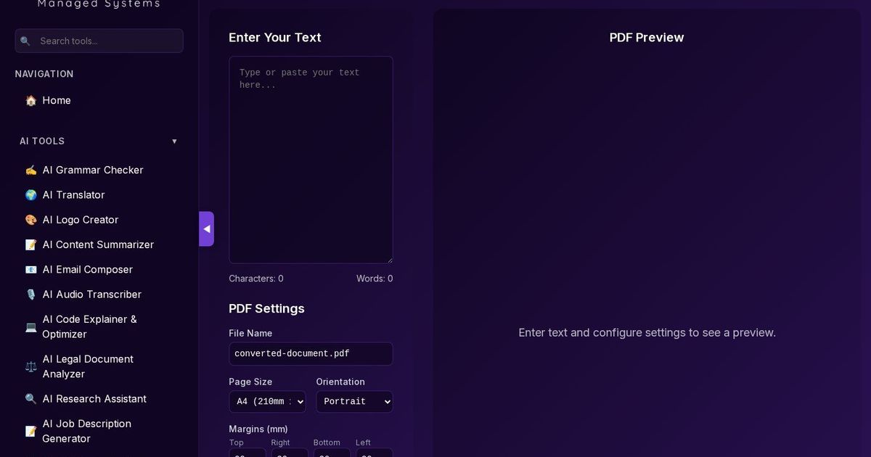Click the Search tools box
Screen dimensions: 871x457
point(99,41)
